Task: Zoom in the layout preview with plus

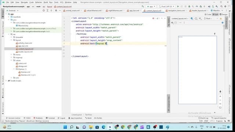Action: tap(220, 96)
